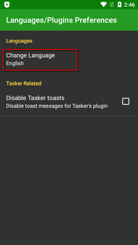
Task: Tap the 2:46 clock in status bar
Action: point(129,5)
